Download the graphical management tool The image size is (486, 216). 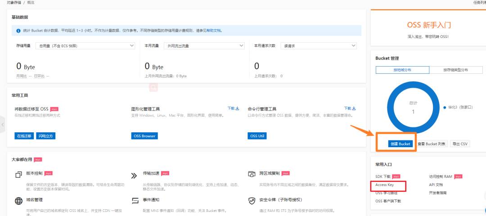234,108
